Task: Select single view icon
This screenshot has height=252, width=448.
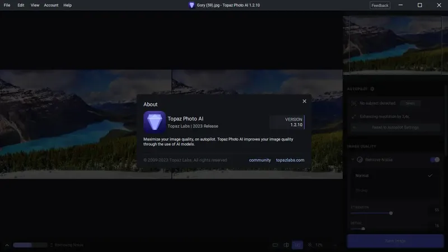Action: (275, 245)
